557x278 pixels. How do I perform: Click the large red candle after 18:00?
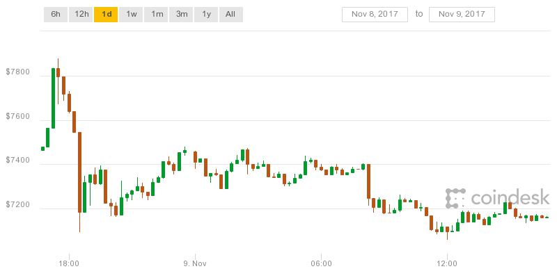click(x=80, y=172)
